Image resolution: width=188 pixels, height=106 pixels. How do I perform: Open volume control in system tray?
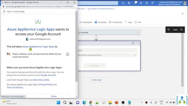(170, 102)
